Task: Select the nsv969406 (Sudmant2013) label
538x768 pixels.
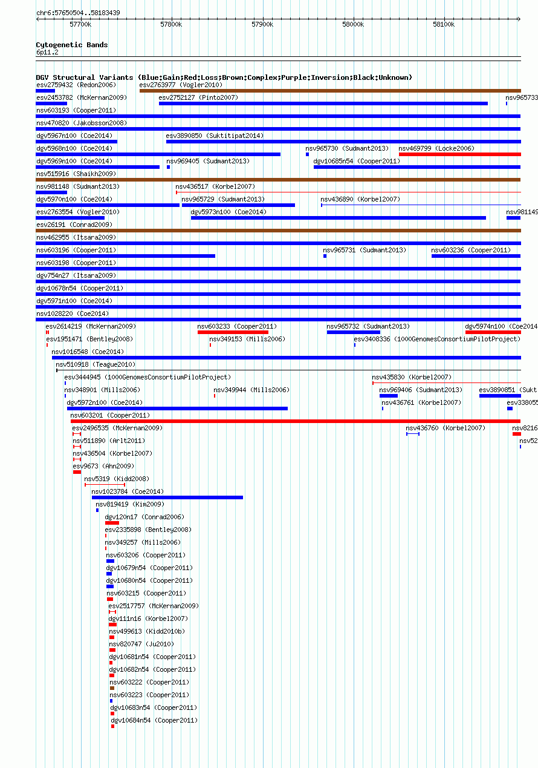Action: 421,390
